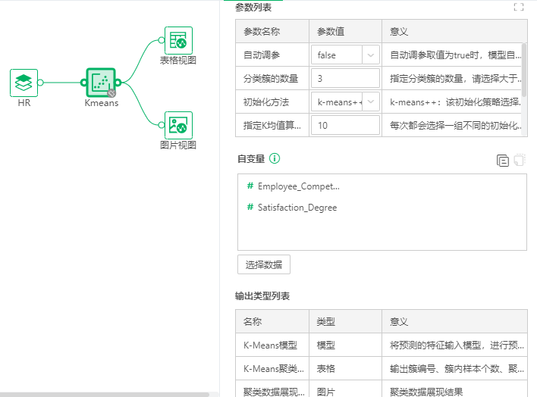
Task: Click the Kmeans node output port
Action: 118,83
